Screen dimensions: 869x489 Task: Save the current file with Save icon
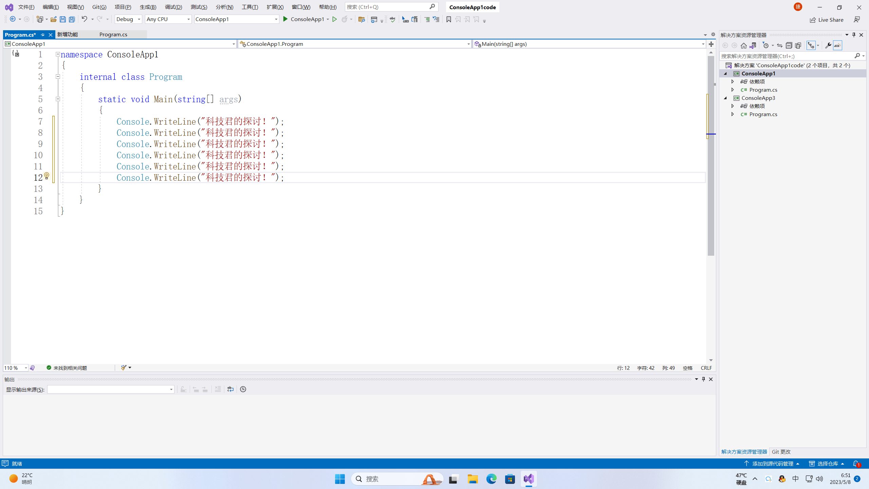(x=62, y=19)
